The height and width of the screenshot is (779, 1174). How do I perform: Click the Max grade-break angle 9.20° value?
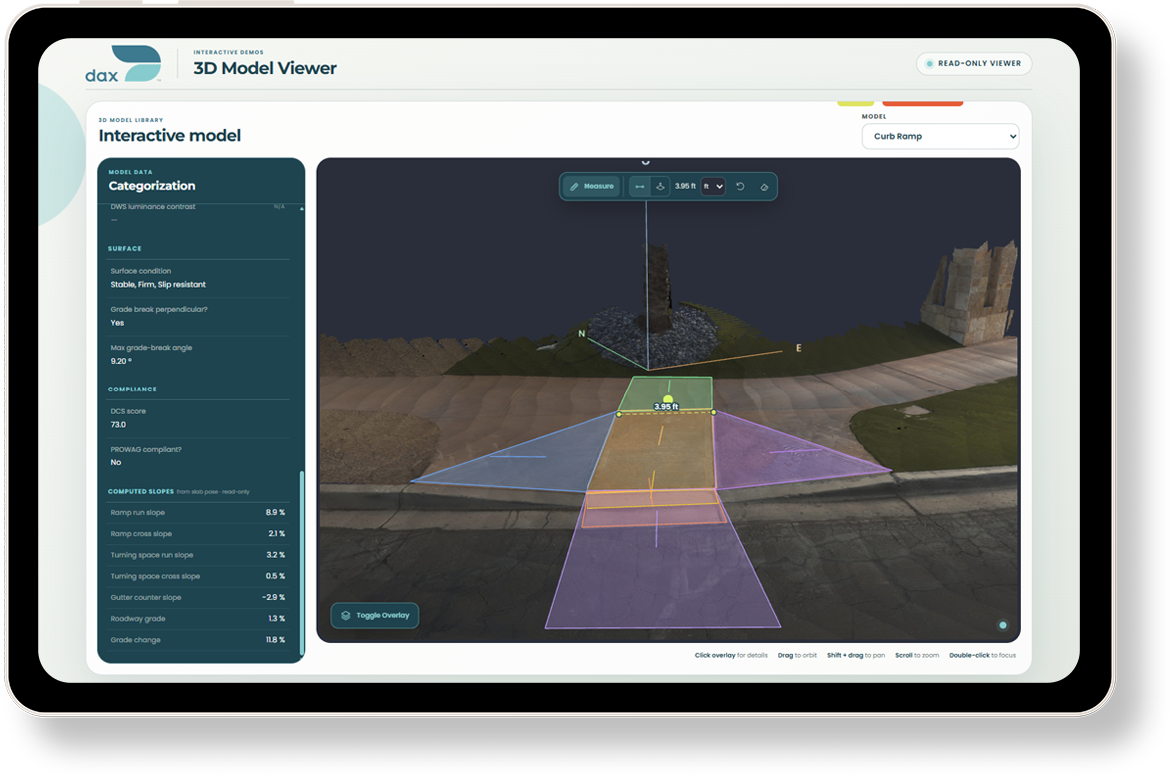pos(121,361)
